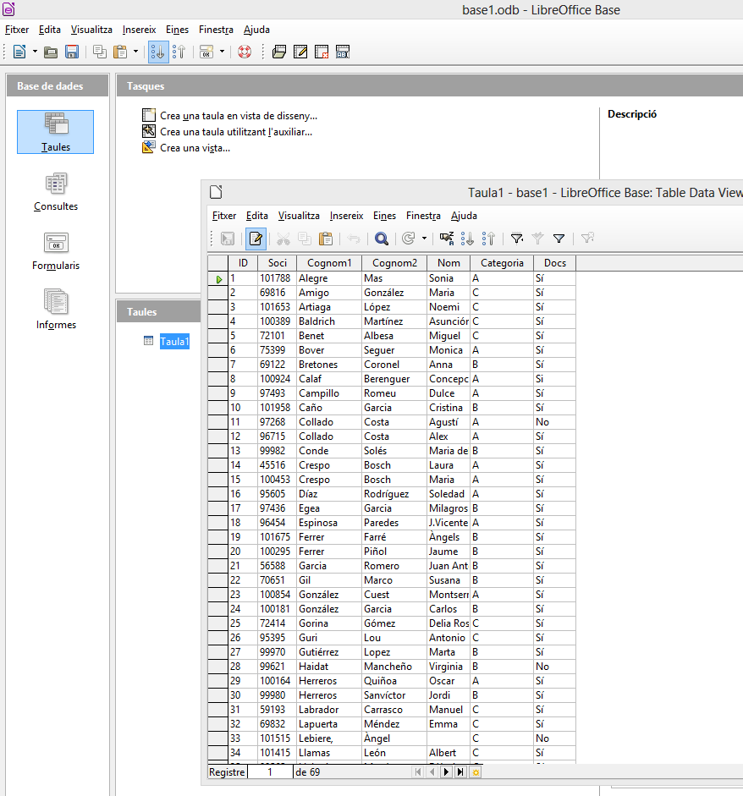The image size is (743, 796).
Task: Click the Save icon in main toolbar
Action: (x=72, y=52)
